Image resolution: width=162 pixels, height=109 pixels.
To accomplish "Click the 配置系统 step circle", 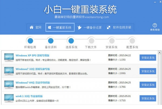I will (x=132, y=41).
